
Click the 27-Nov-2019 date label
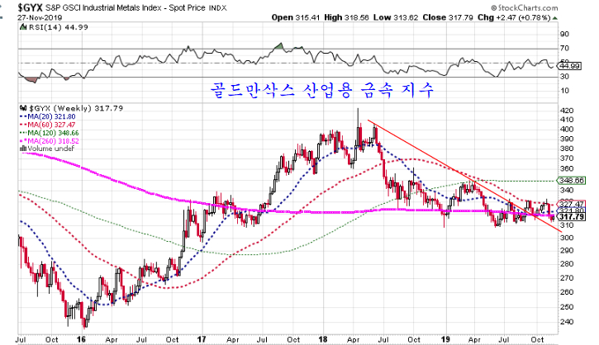(40, 17)
